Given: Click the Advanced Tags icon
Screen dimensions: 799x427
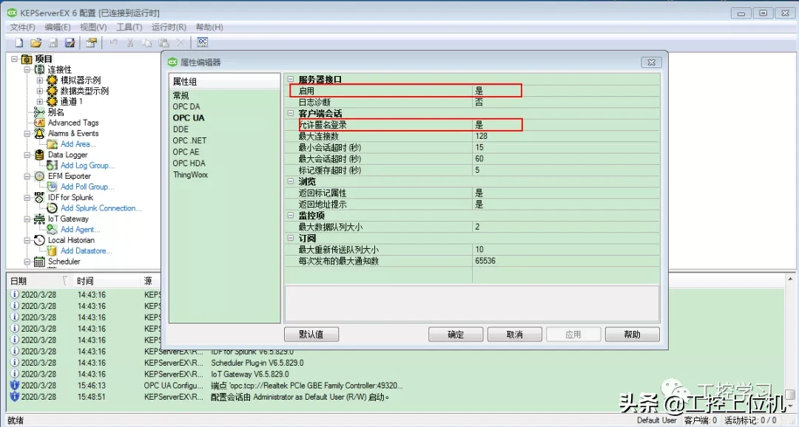Looking at the screenshot, I should click(x=39, y=123).
